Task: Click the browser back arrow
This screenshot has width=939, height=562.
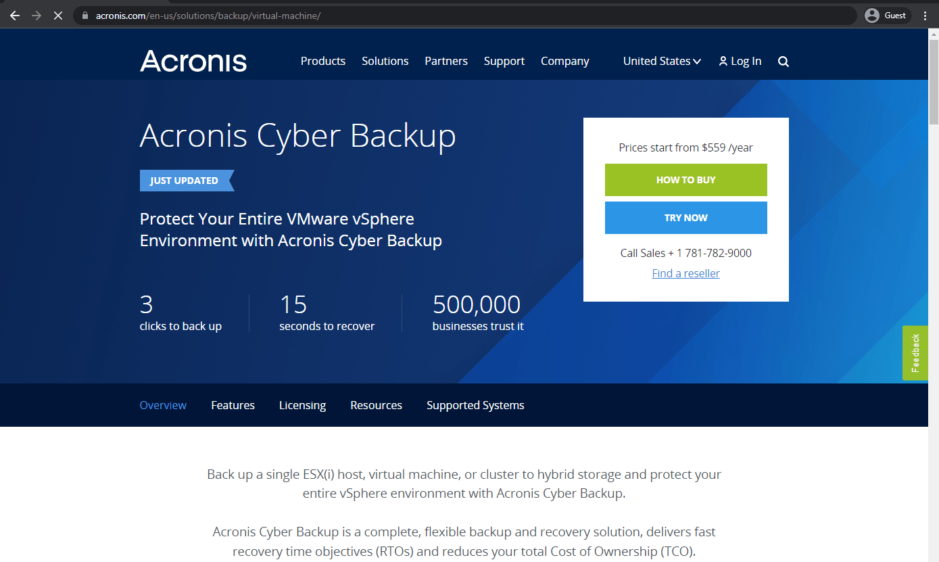Action: coord(14,15)
